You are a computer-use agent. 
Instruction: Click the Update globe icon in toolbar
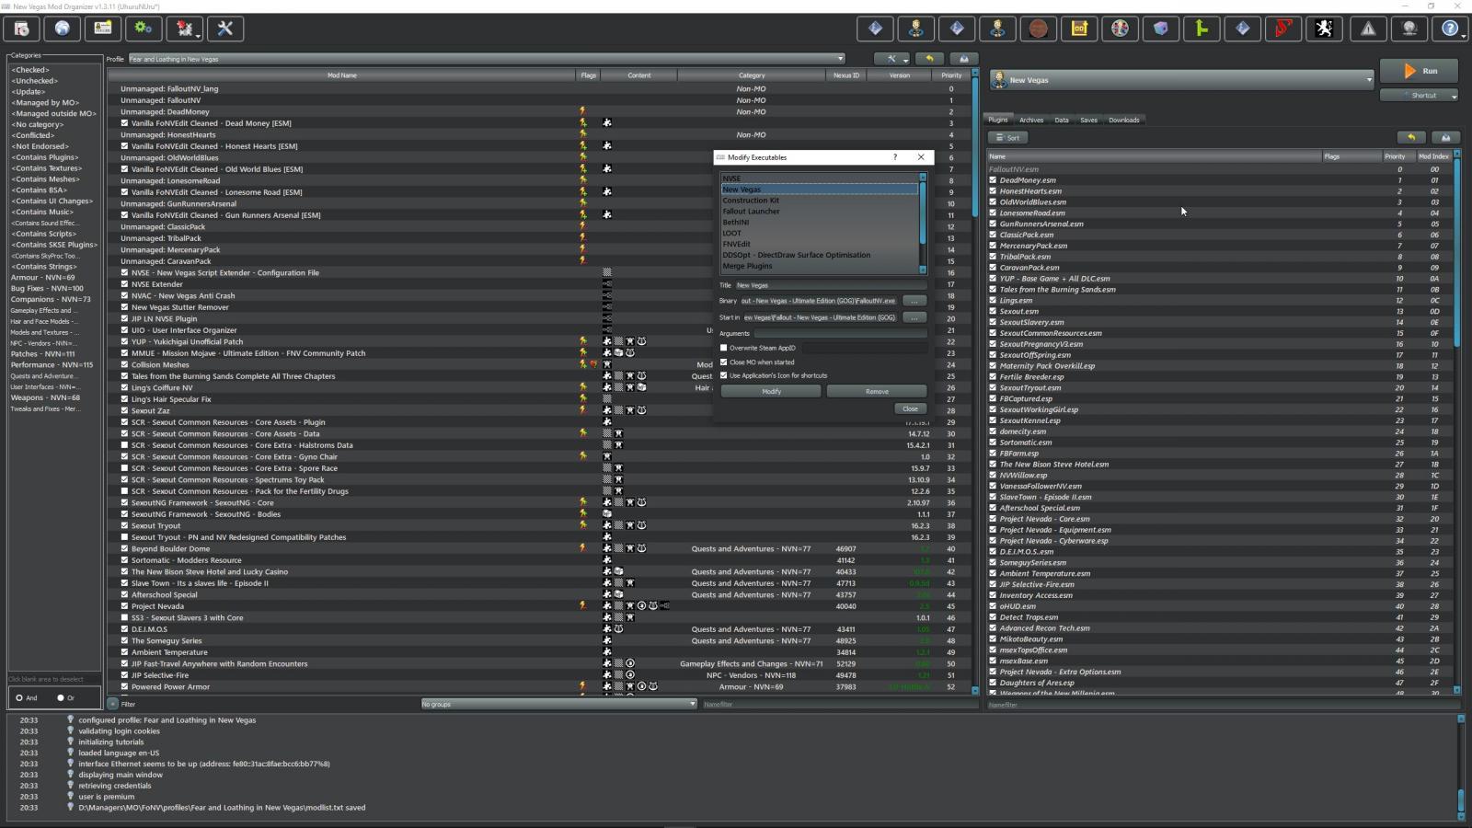(1409, 29)
